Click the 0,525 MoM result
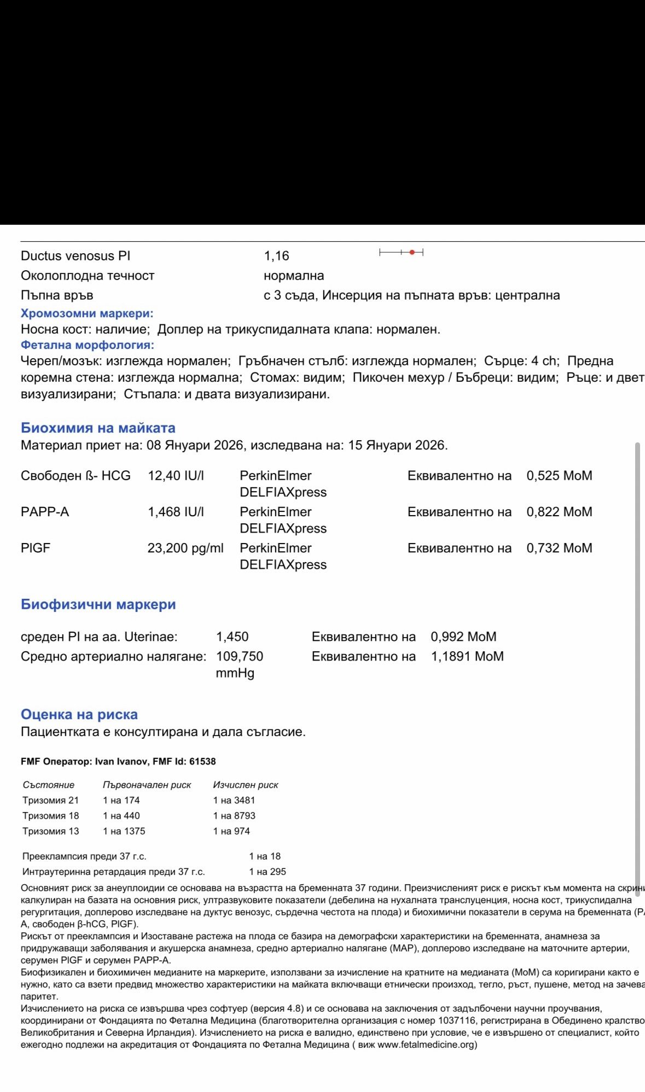 point(559,476)
